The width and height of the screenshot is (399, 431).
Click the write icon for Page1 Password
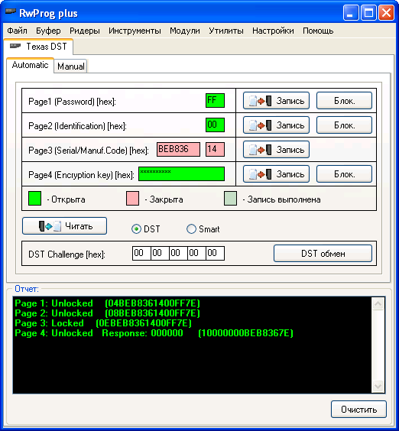(x=260, y=101)
